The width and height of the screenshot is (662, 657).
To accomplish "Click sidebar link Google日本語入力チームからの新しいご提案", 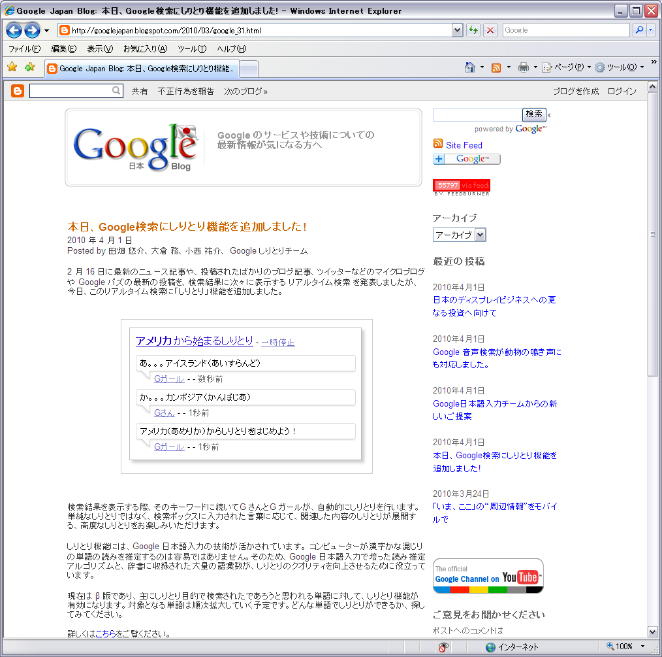I will coord(495,410).
